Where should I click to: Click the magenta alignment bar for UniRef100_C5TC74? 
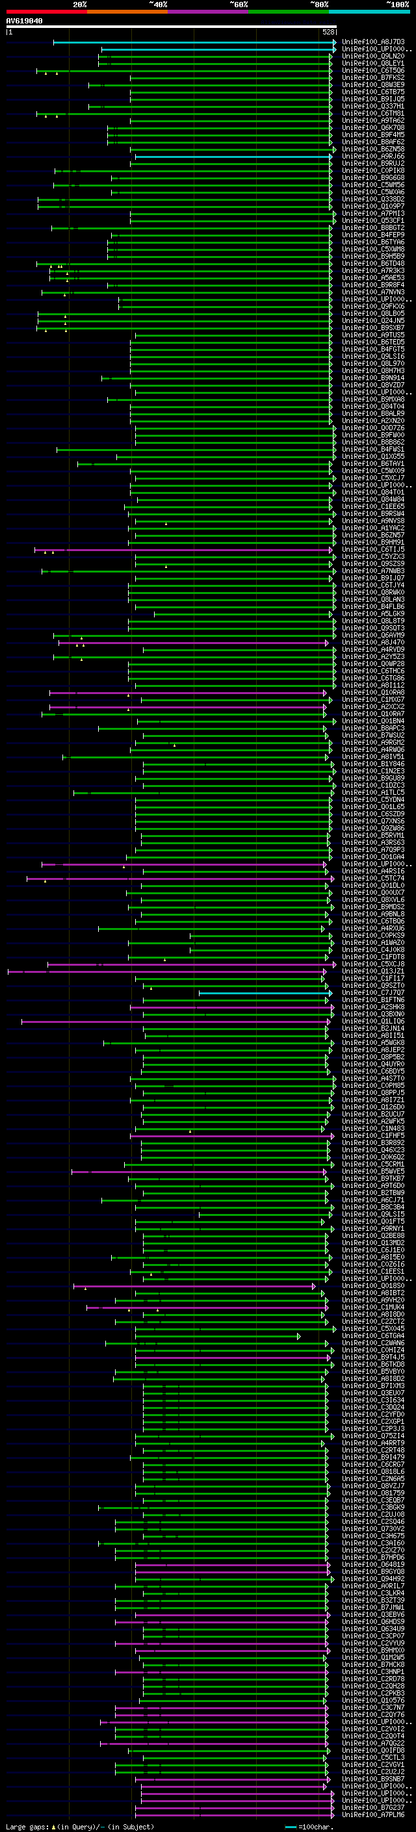click(x=181, y=879)
